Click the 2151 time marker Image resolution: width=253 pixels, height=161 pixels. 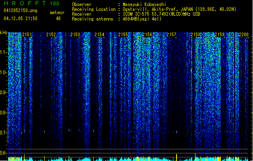(x=27, y=34)
